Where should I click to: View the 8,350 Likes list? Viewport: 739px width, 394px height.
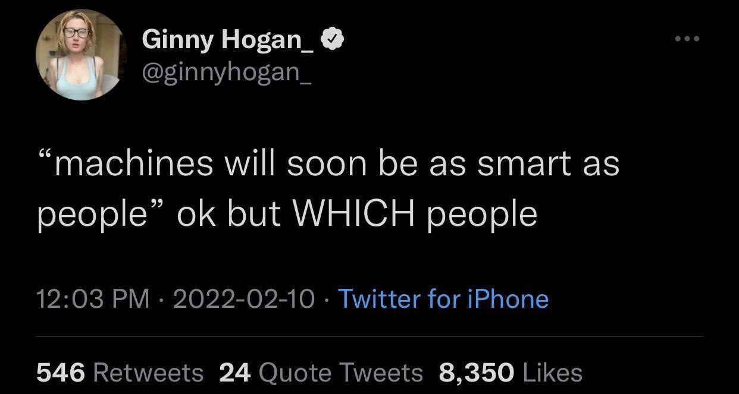[x=511, y=373]
